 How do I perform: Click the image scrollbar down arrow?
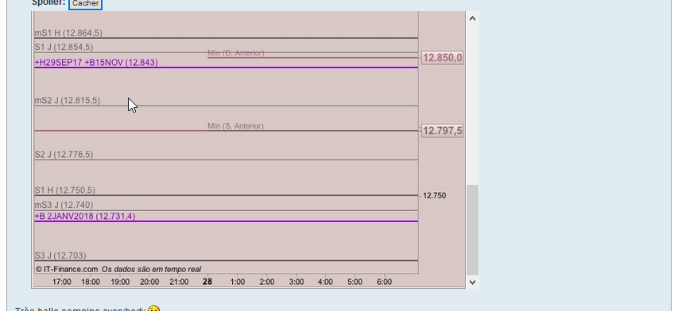(x=472, y=282)
